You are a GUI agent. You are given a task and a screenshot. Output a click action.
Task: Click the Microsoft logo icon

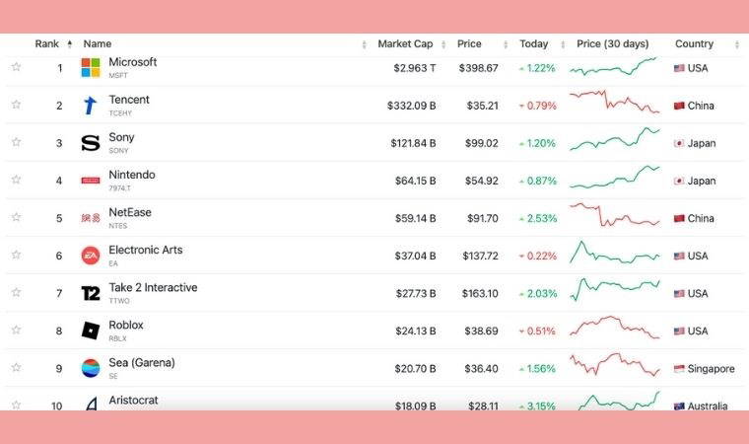click(x=91, y=68)
